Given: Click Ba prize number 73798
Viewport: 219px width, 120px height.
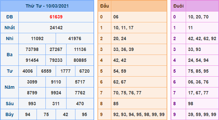Looking at the screenshot, I should (x=32, y=49).
